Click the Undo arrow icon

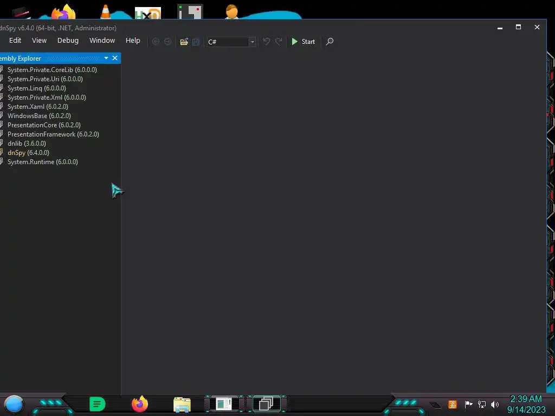(x=267, y=42)
